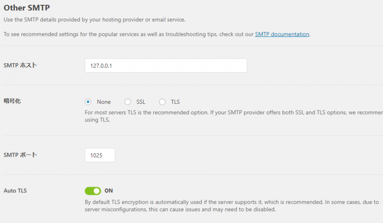Click the "Auto TLS" setting label
This screenshot has height=223, width=383.
[15, 191]
